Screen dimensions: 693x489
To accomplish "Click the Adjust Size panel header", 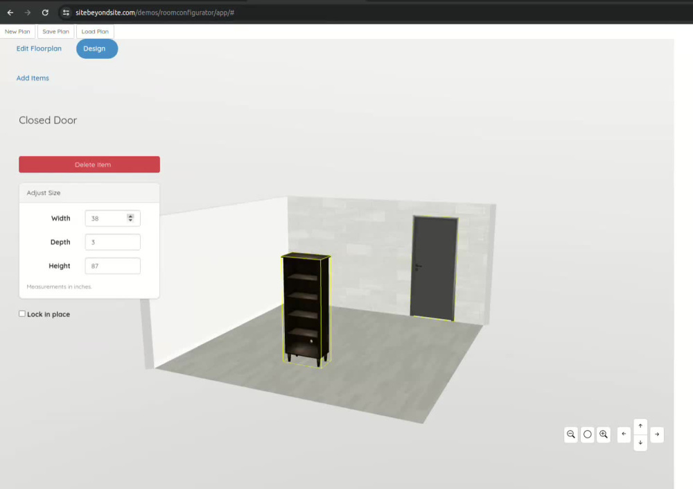I will (89, 193).
